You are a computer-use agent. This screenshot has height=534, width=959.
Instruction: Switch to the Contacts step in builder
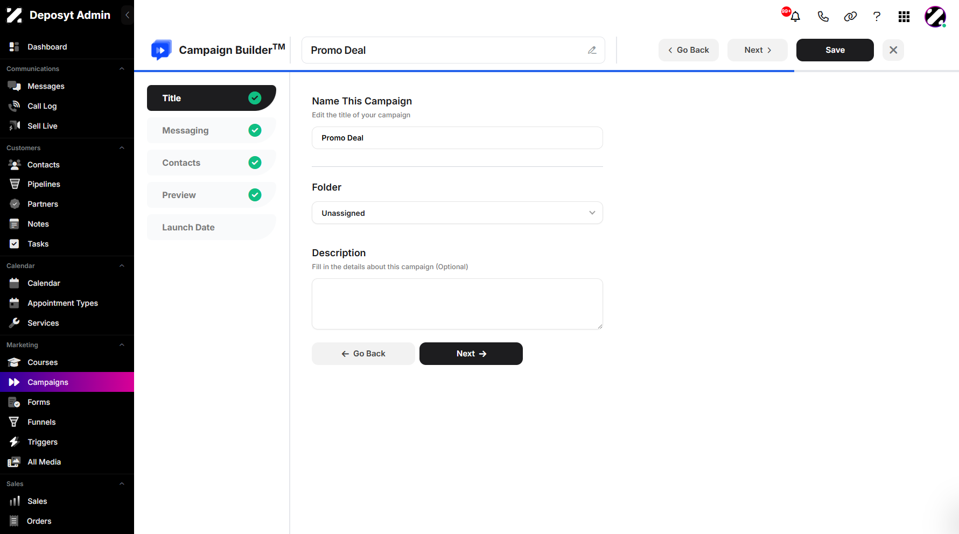tap(211, 163)
